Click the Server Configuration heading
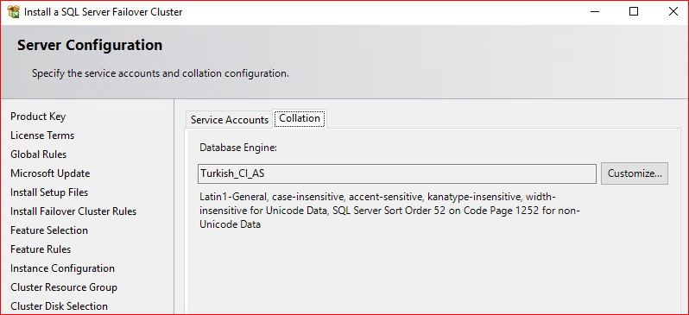The width and height of the screenshot is (689, 315). point(90,45)
